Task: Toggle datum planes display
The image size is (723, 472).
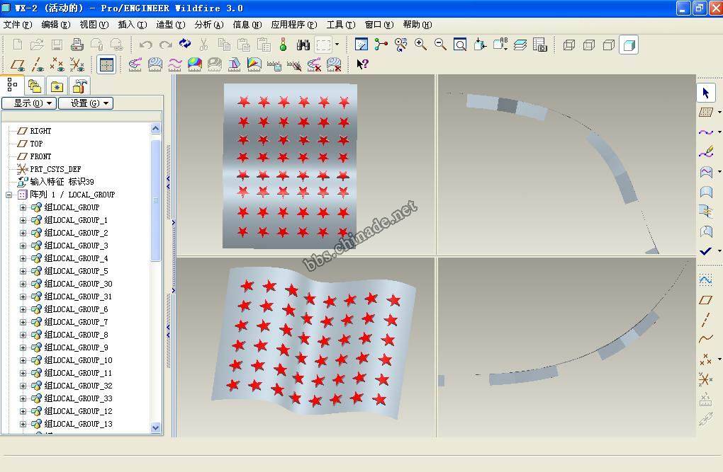Action: [17, 64]
